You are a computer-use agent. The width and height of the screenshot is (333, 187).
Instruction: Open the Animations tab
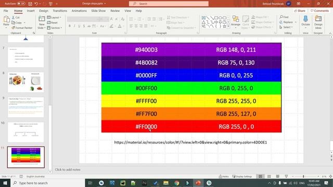point(79,10)
